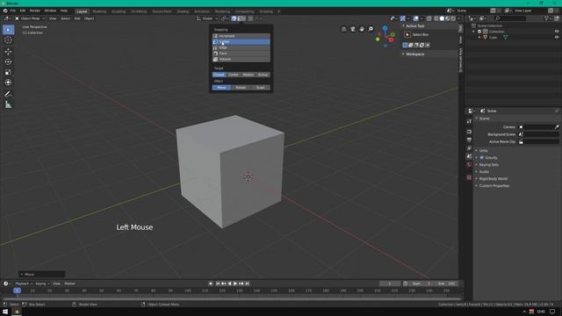Select the Measure tool
Image resolution: width=562 pixels, height=316 pixels.
tap(8, 104)
